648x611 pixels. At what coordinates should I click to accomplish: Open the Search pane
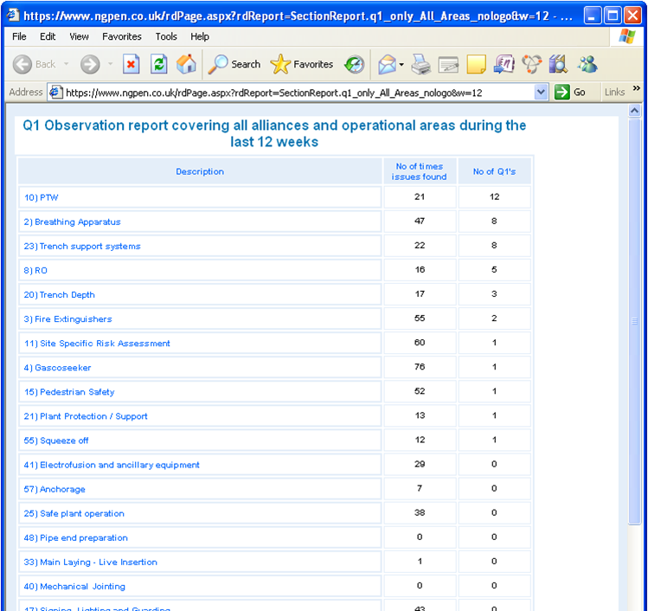tap(234, 65)
